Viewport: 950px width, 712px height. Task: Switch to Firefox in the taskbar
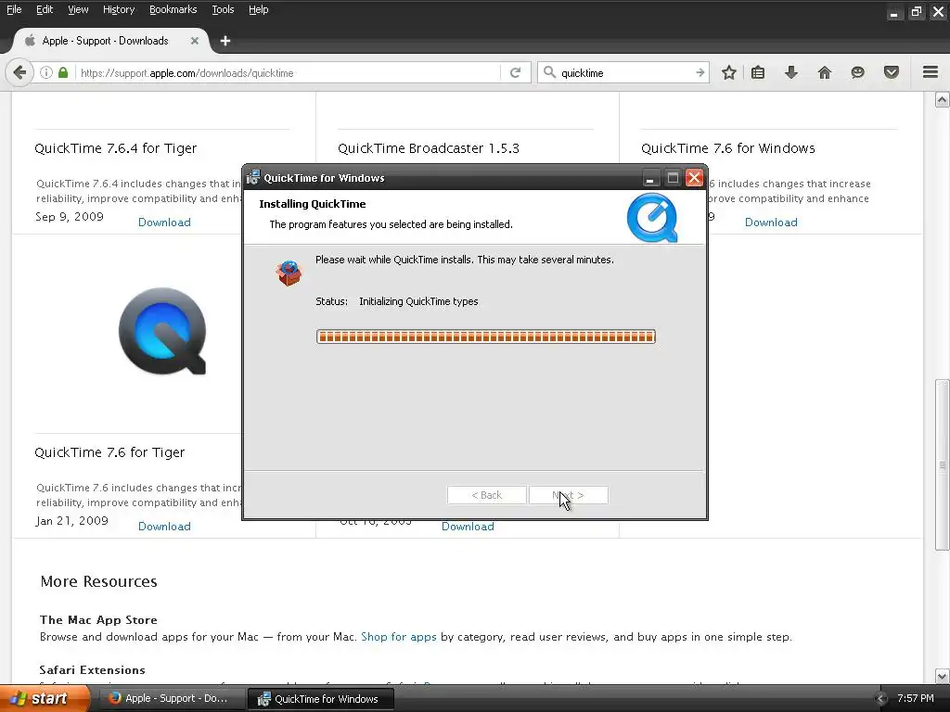click(172, 699)
